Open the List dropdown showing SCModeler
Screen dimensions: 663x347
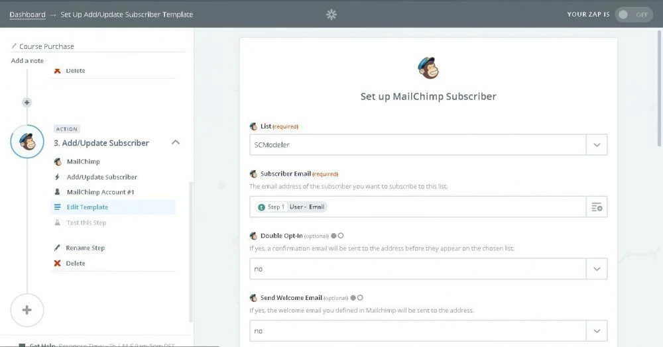point(428,145)
